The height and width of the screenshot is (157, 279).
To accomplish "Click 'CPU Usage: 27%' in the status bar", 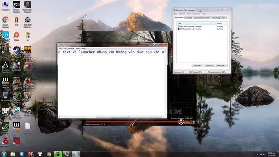I will pos(195,72).
